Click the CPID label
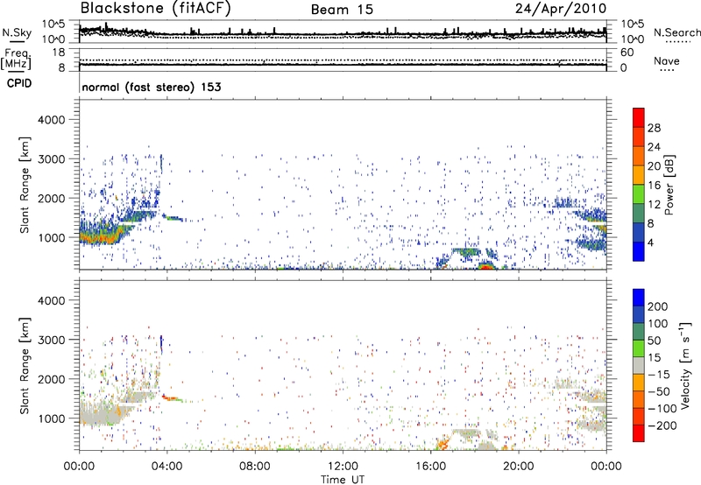 19,83
